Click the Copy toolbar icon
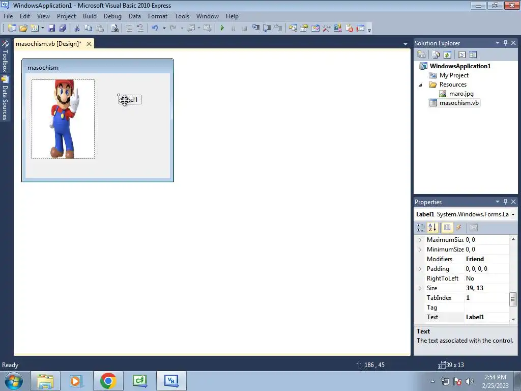 pyautogui.click(x=88, y=29)
